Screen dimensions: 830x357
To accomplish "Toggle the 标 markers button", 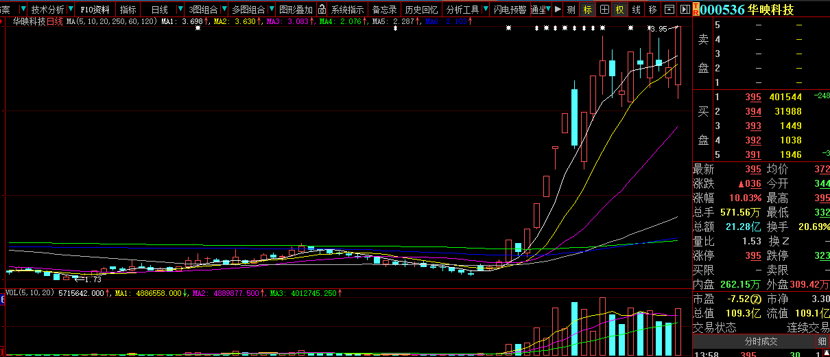I will pyautogui.click(x=587, y=10).
